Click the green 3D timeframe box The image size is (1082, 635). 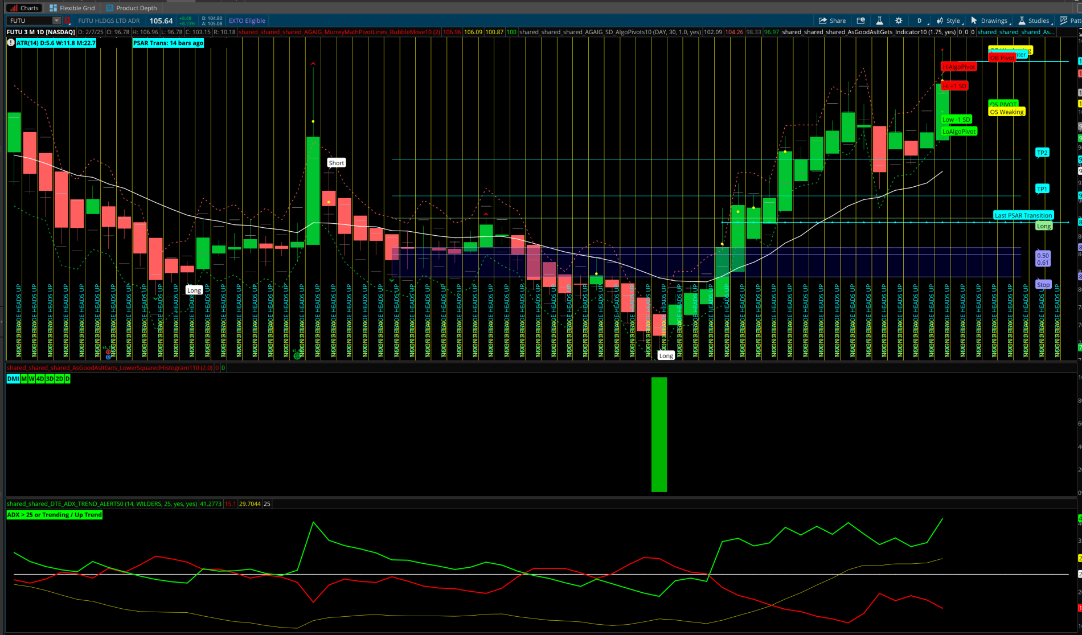click(x=50, y=379)
